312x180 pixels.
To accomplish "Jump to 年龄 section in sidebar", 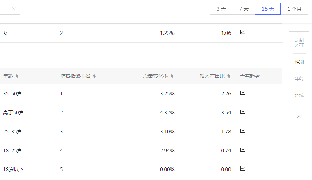I will [299, 78].
